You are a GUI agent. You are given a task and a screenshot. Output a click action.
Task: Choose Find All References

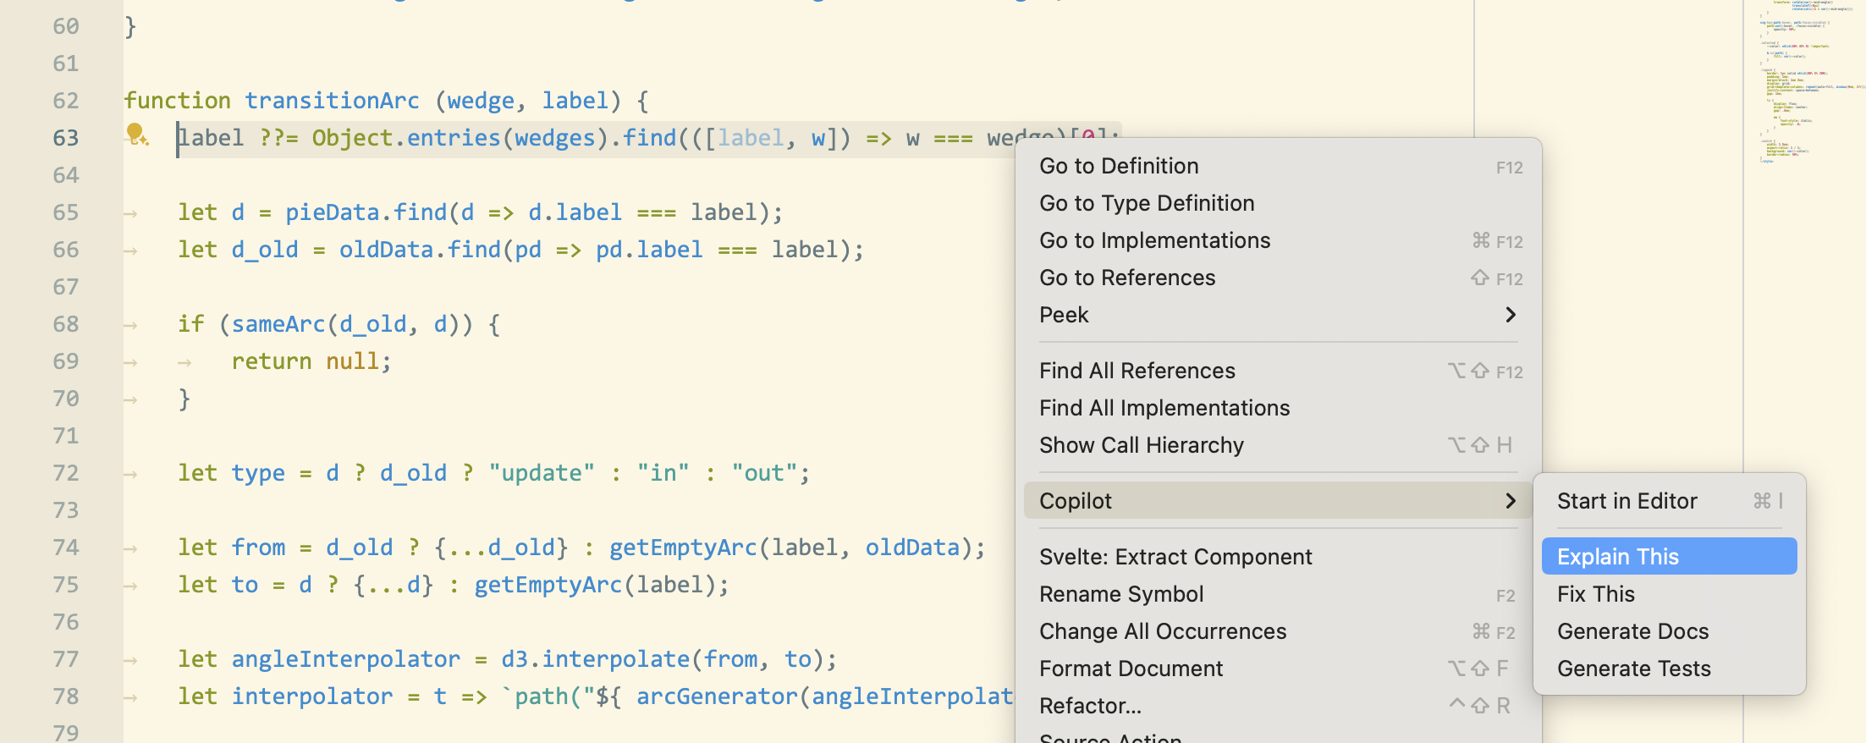tap(1137, 371)
